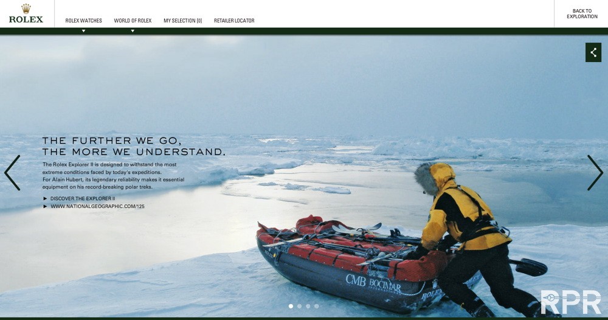Viewport: 608px width, 320px height.
Task: Open the Retailer Locator page
Action: click(x=234, y=21)
